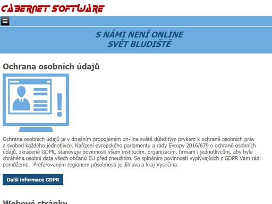
Task: Click the 'Webové stránky' section heading
Action: click(35, 202)
